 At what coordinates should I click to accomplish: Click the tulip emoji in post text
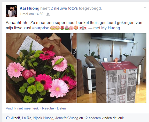coord(67,28)
